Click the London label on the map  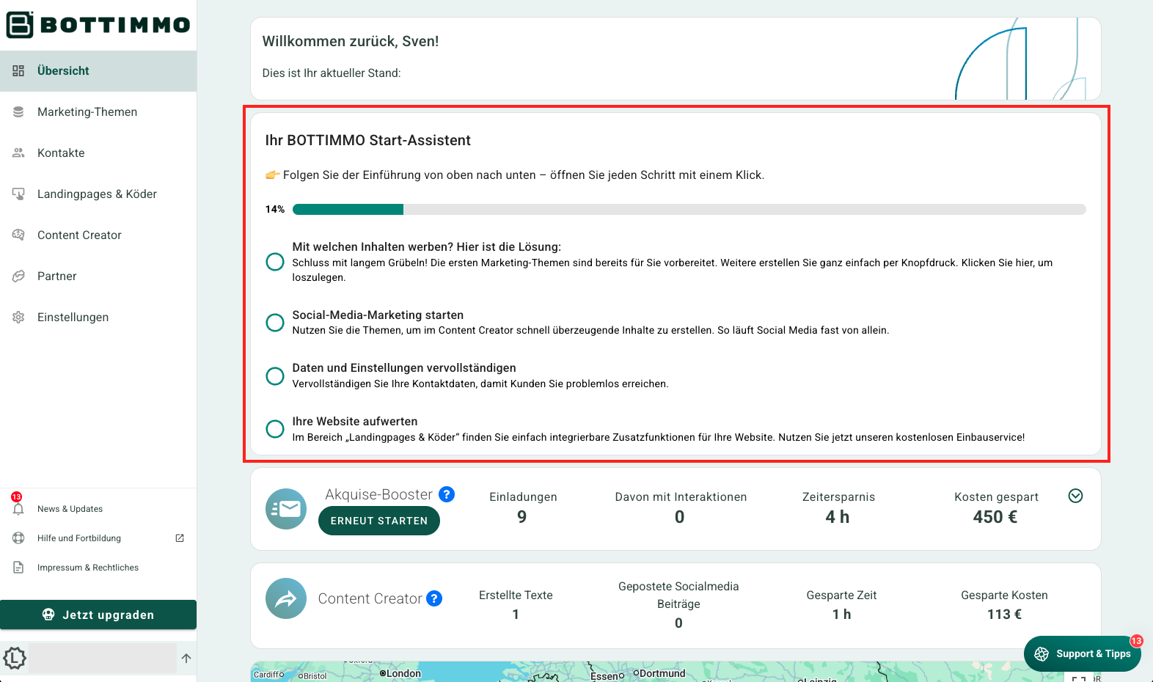pyautogui.click(x=403, y=673)
